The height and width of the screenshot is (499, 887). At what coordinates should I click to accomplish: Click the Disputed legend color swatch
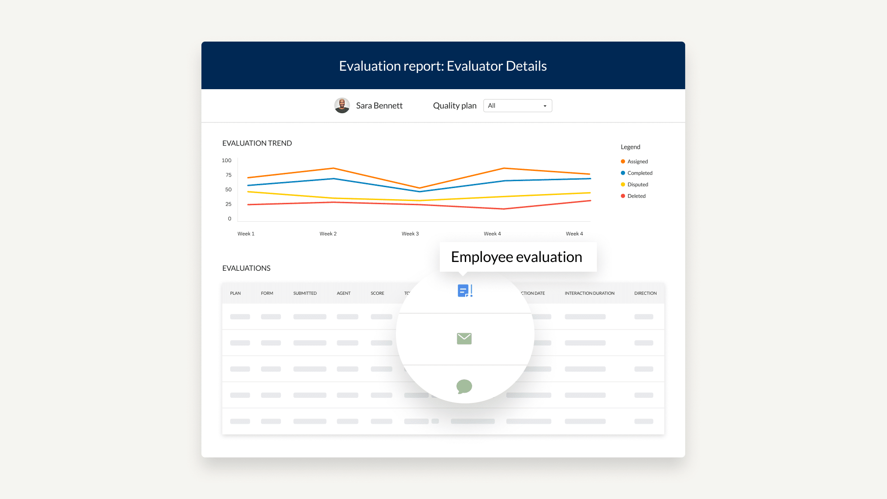coord(623,184)
